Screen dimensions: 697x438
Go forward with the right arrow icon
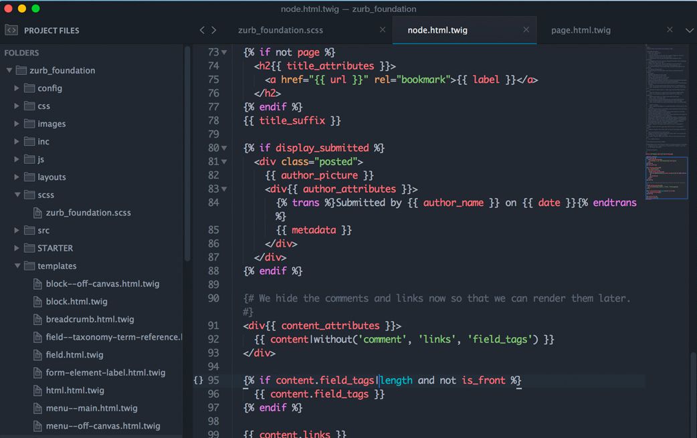(214, 30)
